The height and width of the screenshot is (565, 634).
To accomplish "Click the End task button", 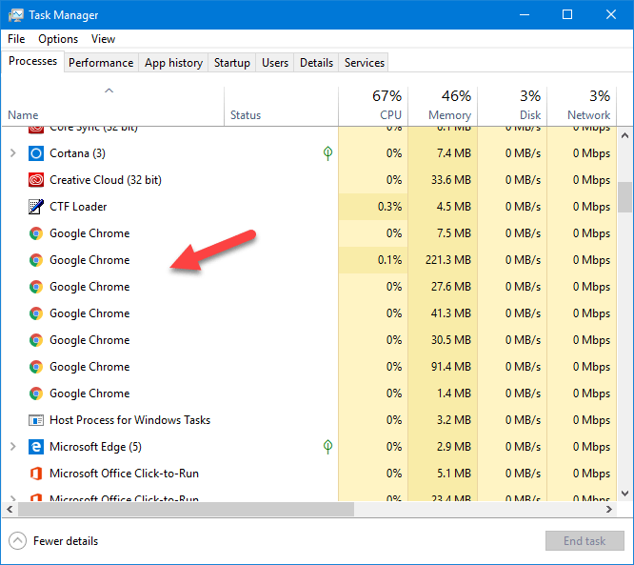I will 584,541.
